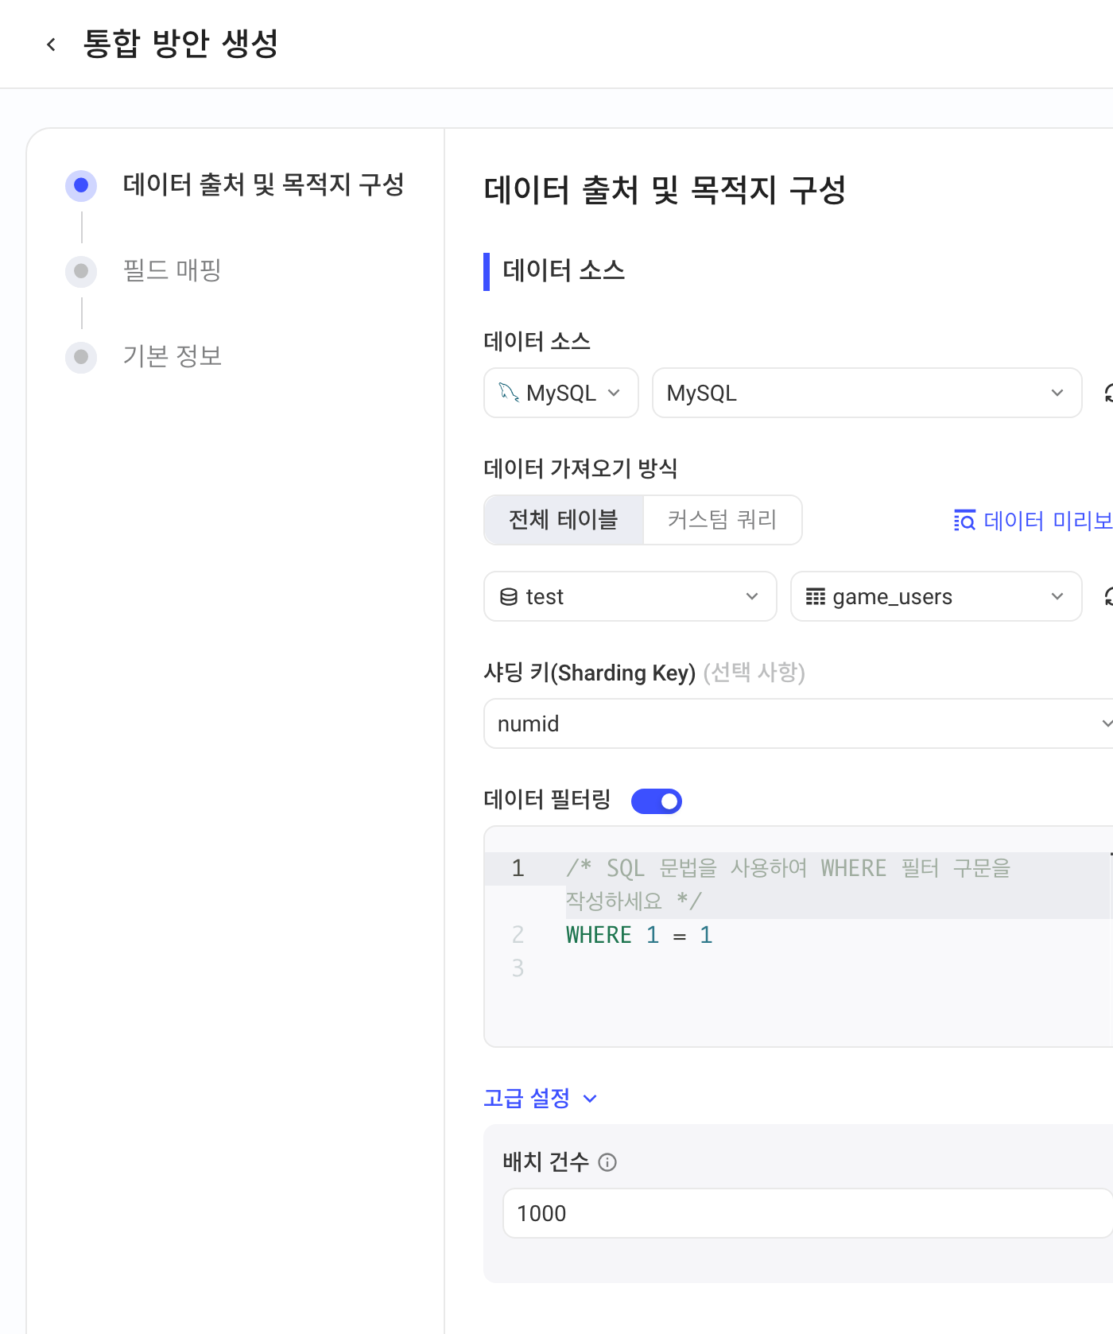The image size is (1113, 1334).
Task: Open the numid sharding key dropdown
Action: coord(798,723)
